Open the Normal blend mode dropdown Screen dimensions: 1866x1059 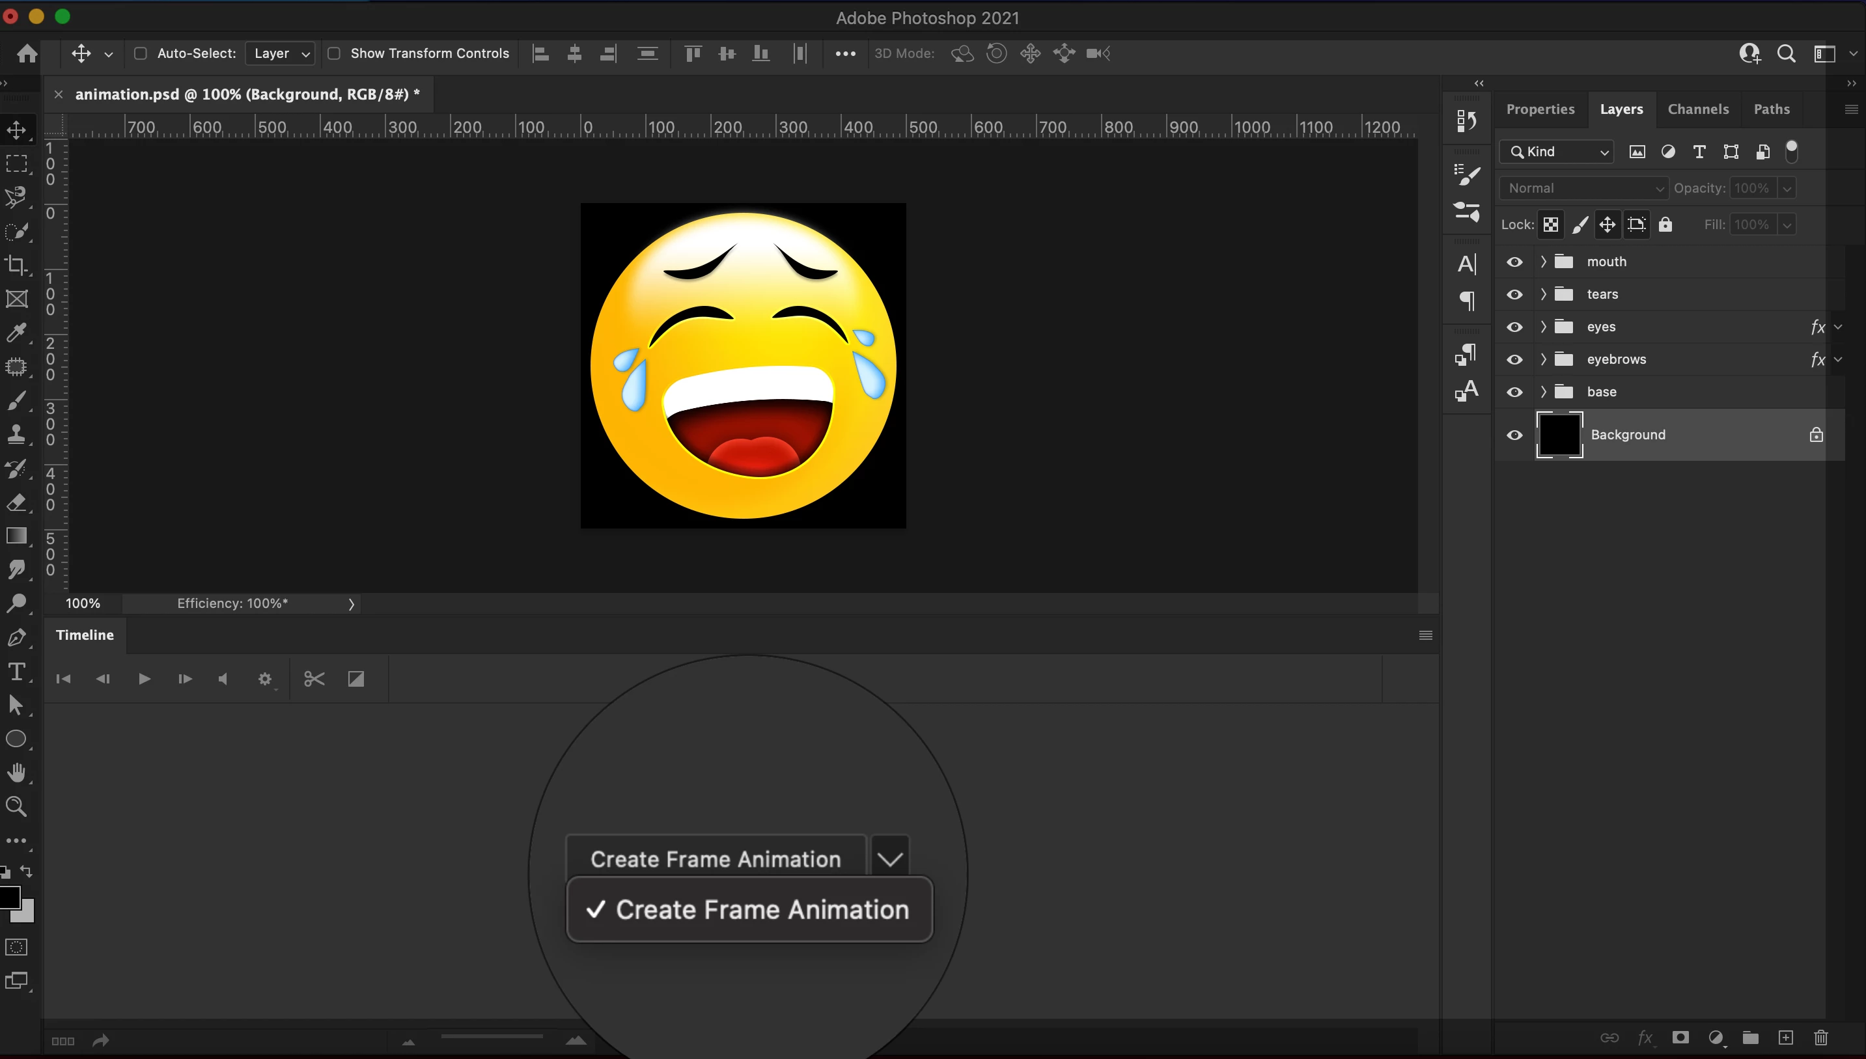pos(1583,188)
